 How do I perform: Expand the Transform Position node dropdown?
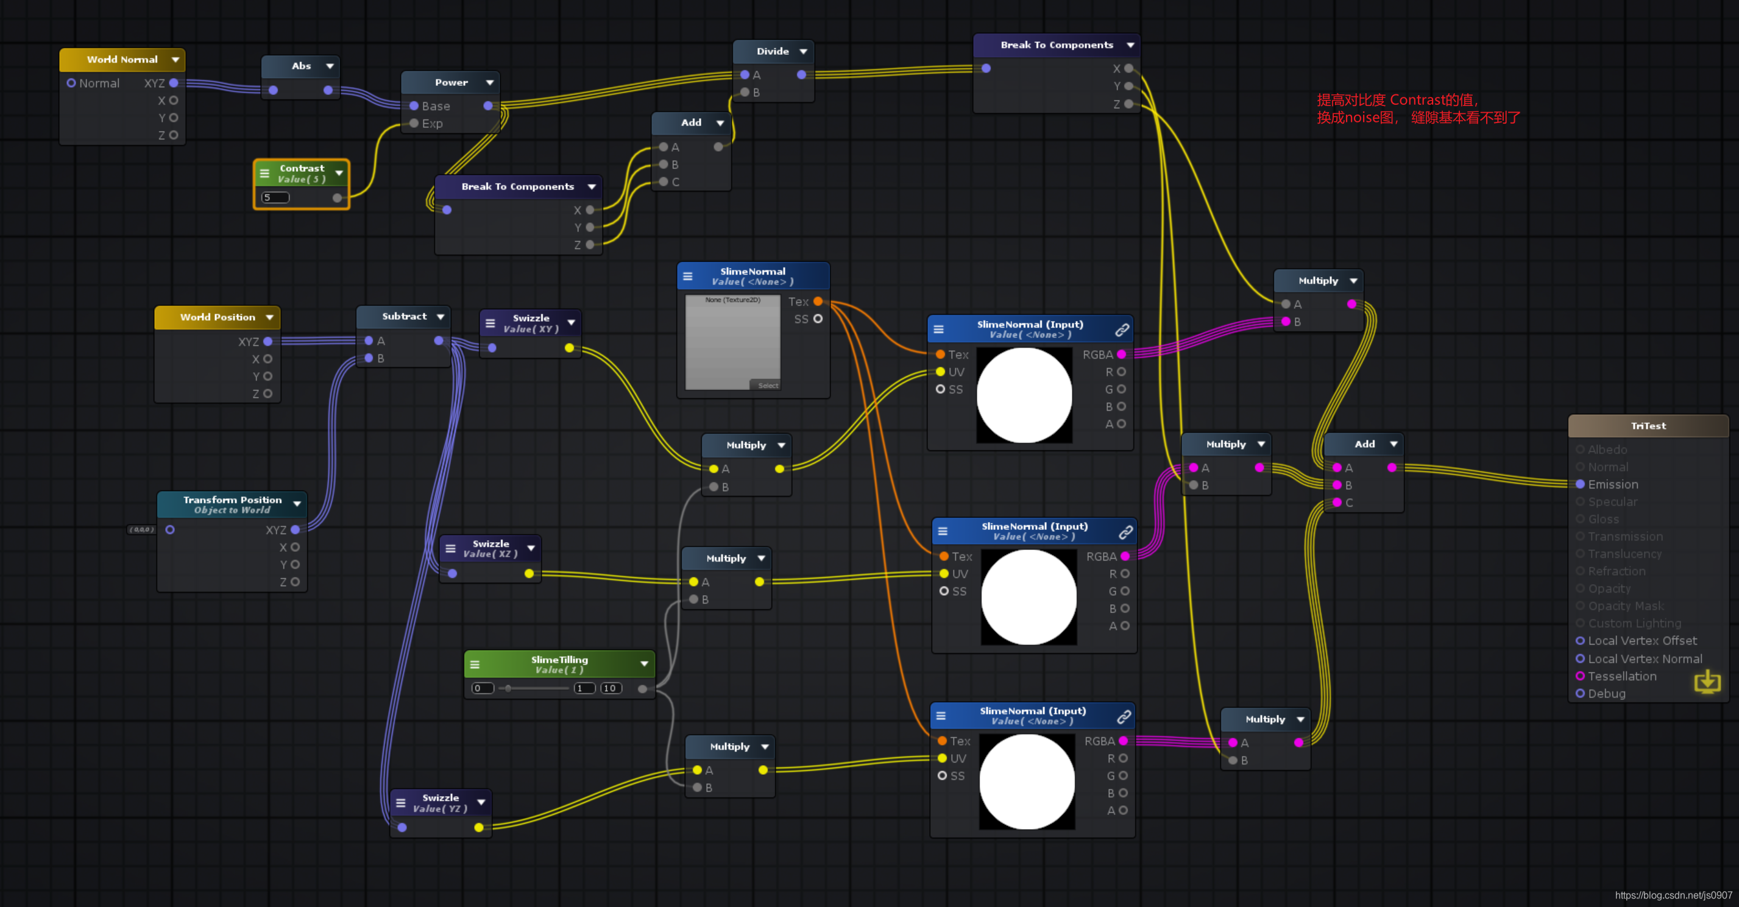[296, 504]
